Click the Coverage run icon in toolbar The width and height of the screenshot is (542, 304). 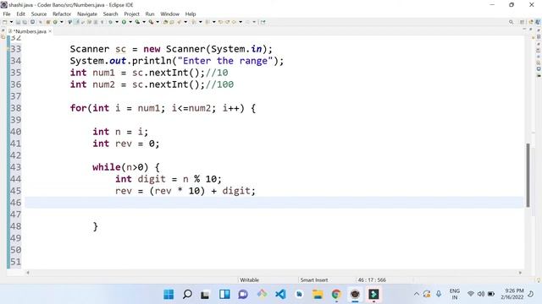tap(137, 22)
